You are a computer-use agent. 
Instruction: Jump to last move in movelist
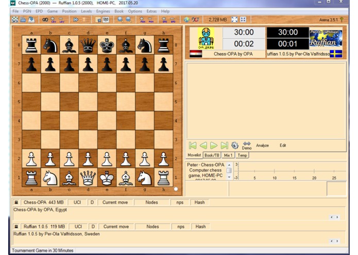(224, 146)
